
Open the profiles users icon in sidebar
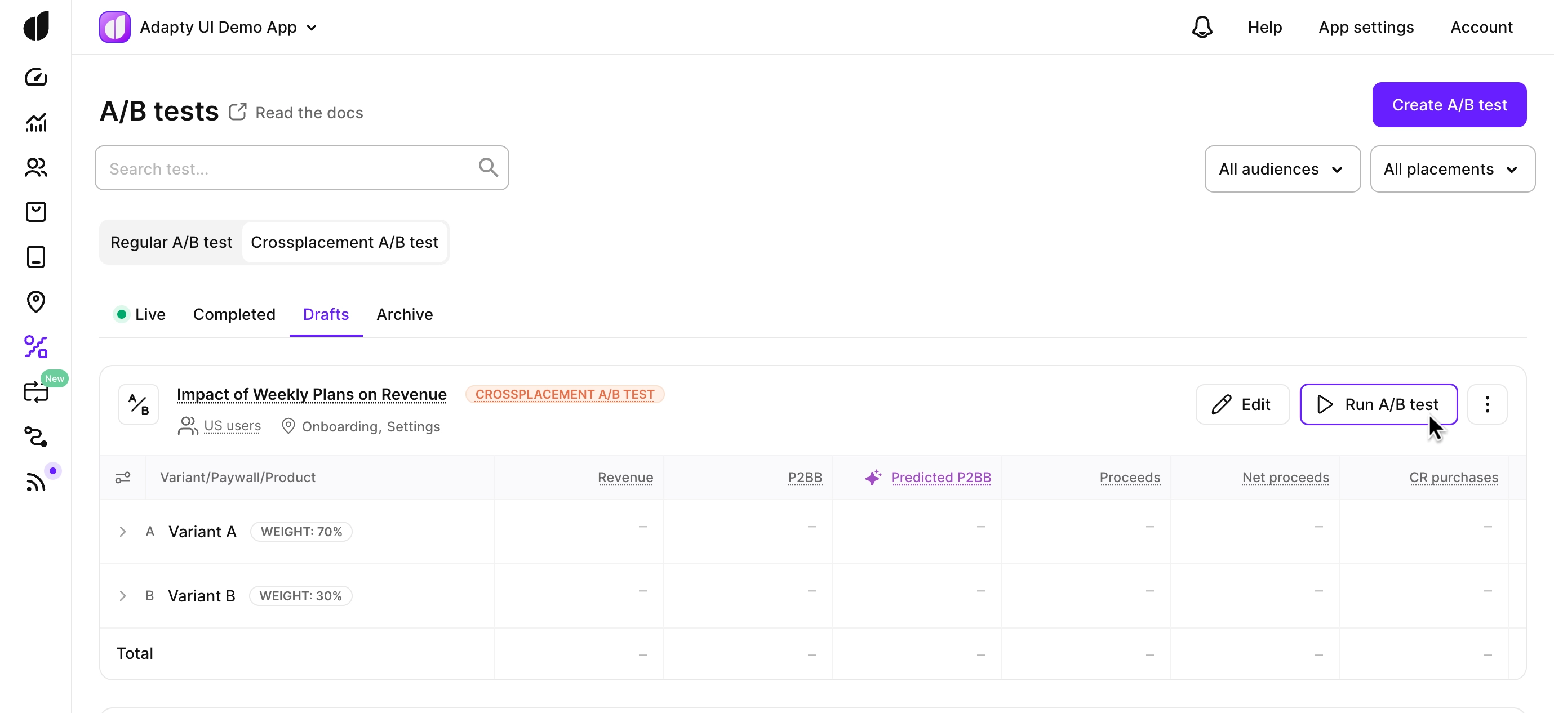coord(35,167)
